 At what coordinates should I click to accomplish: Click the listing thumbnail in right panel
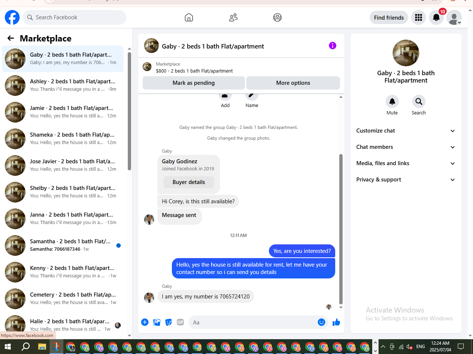point(406,53)
